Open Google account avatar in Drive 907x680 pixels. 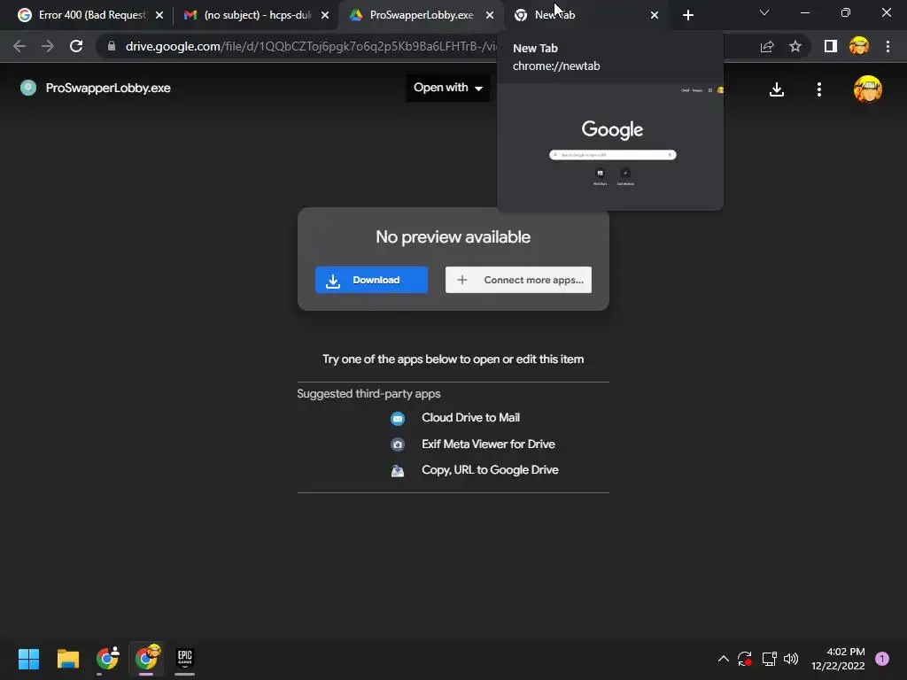tap(868, 89)
